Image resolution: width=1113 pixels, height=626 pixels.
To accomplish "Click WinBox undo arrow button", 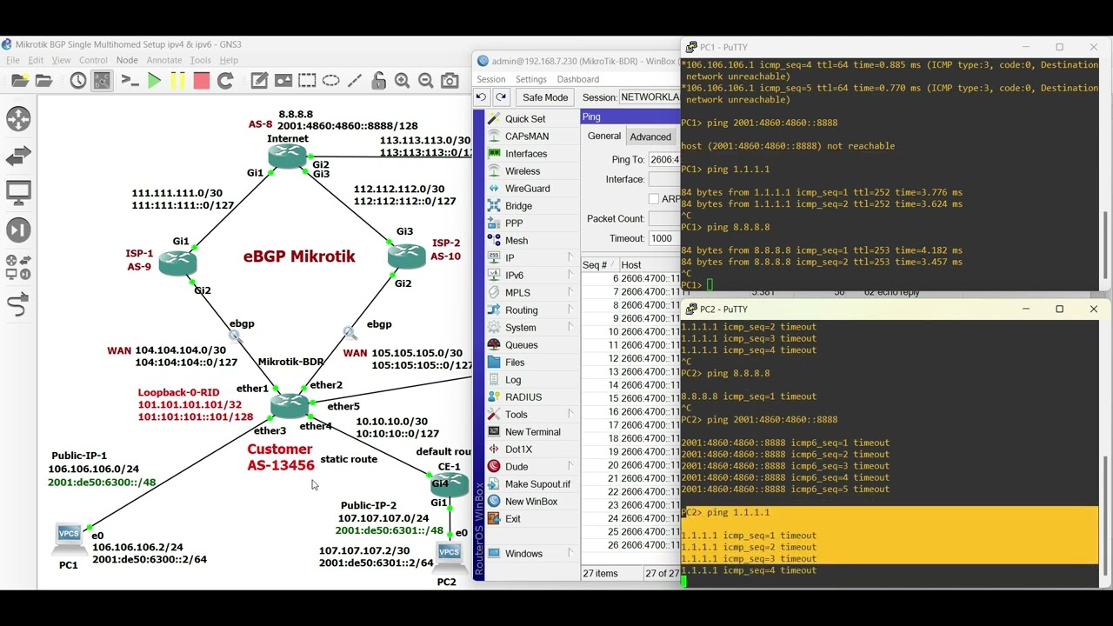I will (481, 97).
